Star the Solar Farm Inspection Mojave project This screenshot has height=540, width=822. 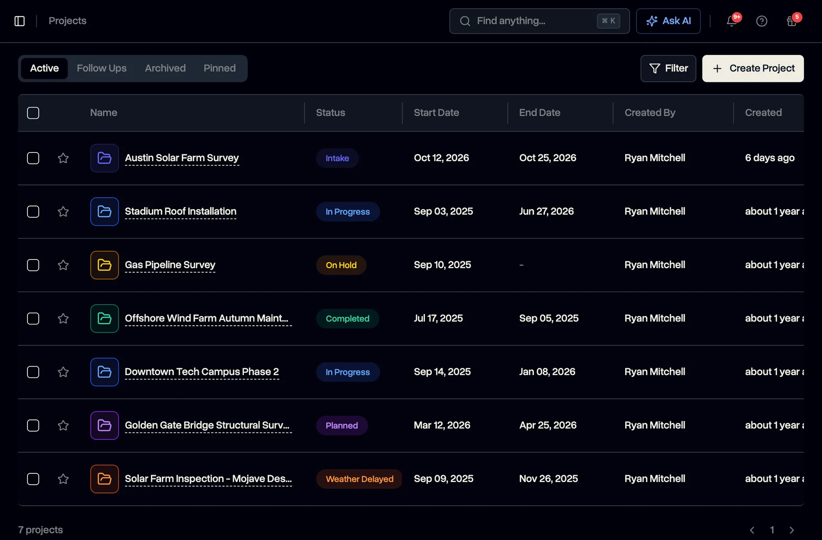63,479
